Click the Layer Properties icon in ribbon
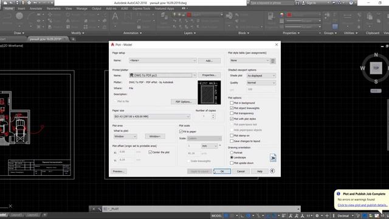389x219 pixels. (x=164, y=16)
